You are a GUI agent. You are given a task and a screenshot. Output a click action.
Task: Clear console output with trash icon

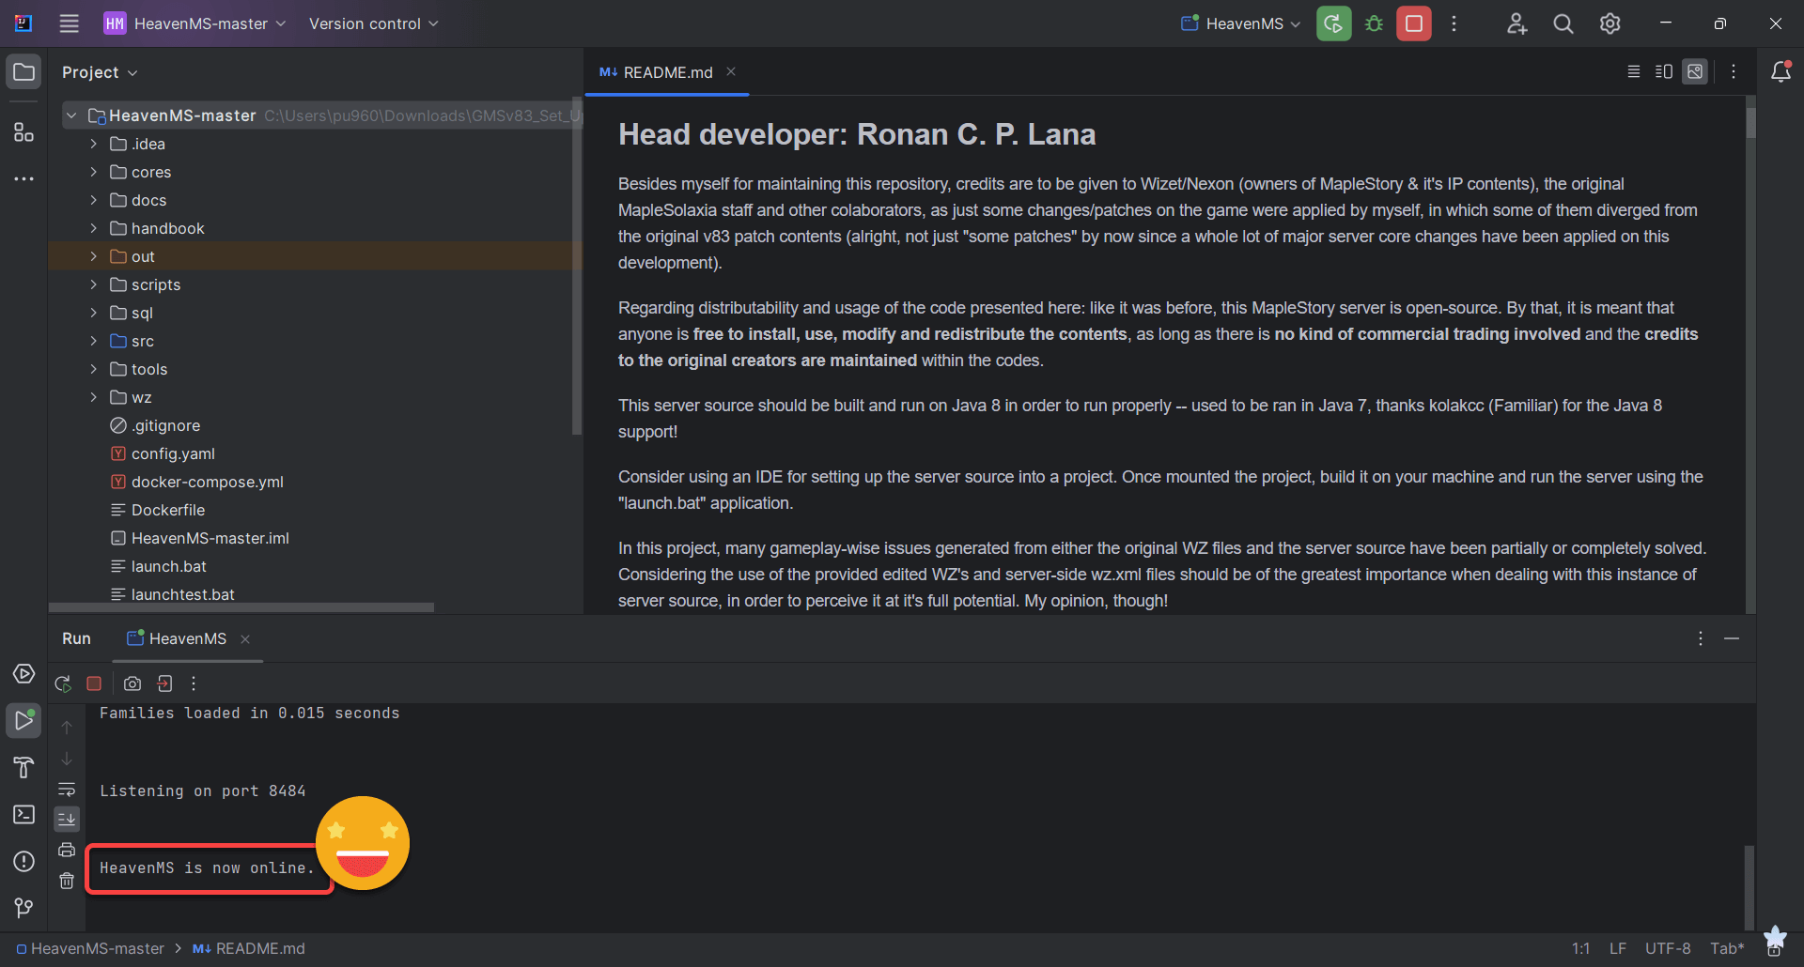pos(67,881)
